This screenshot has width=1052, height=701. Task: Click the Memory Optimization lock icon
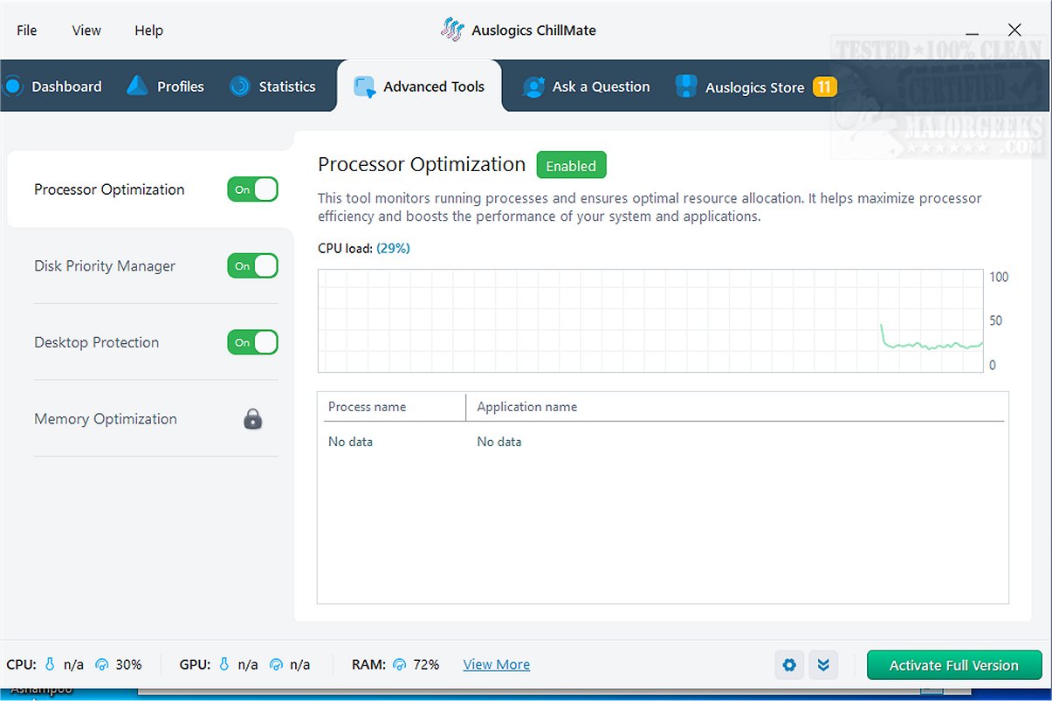(253, 419)
